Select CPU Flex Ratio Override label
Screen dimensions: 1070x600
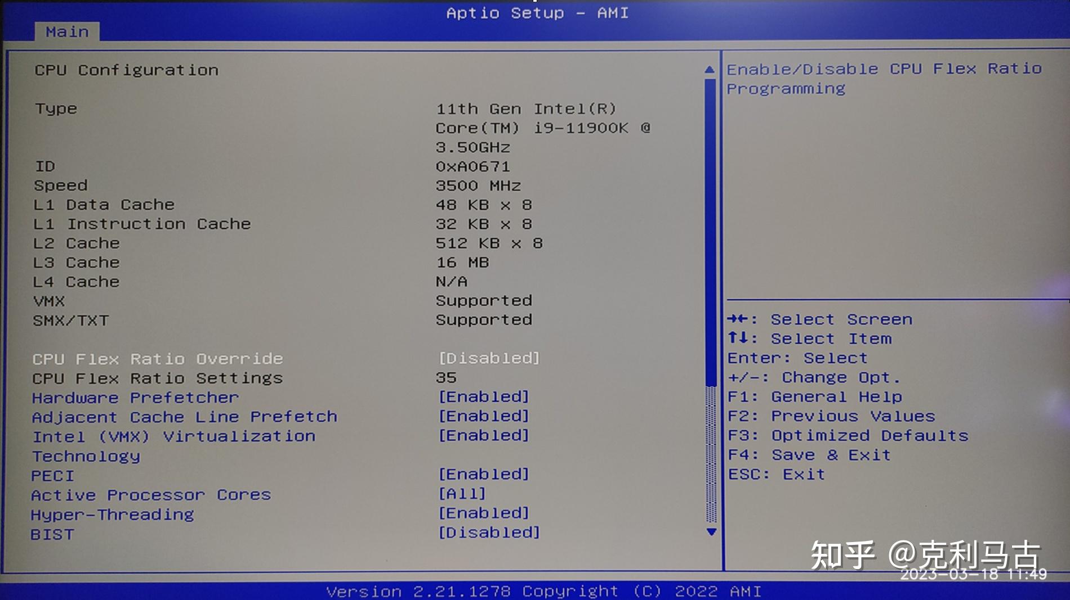[158, 359]
